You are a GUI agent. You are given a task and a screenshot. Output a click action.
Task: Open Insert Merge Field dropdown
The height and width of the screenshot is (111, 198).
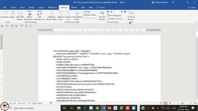point(77,16)
